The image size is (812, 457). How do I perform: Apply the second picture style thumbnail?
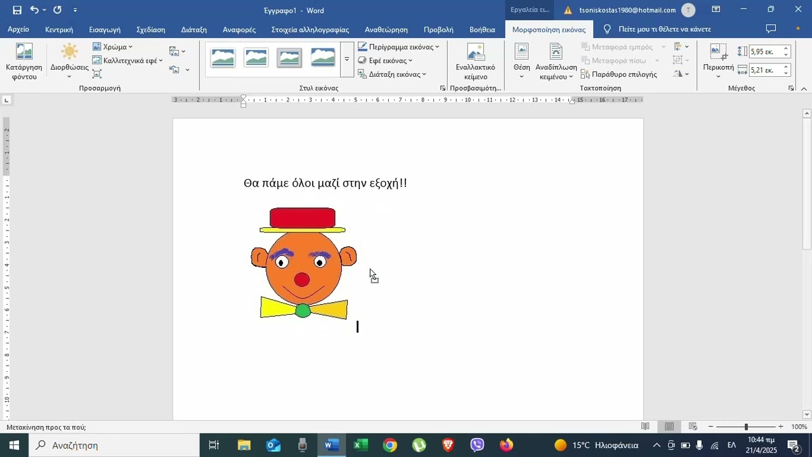(256, 58)
